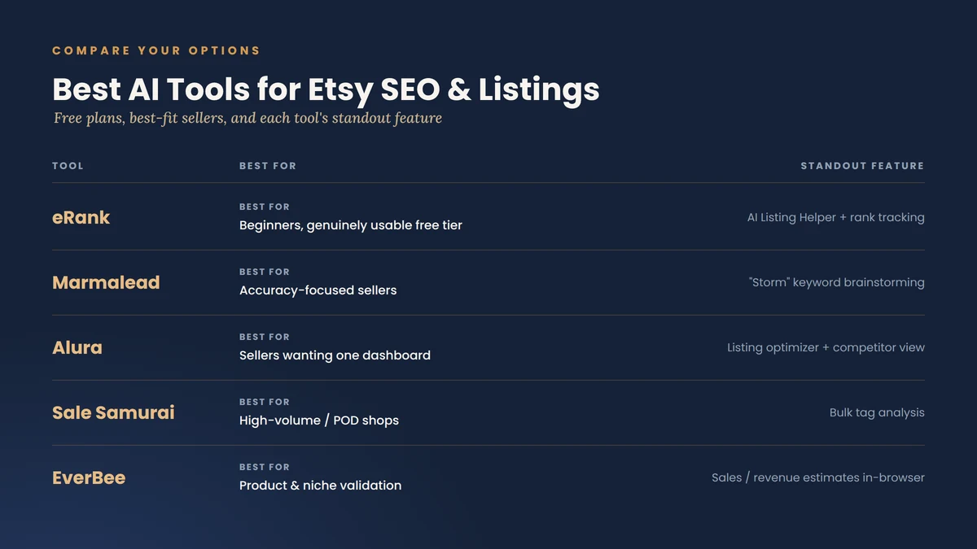This screenshot has height=549, width=977.
Task: Click 'Product & niche validation'
Action: pos(321,486)
